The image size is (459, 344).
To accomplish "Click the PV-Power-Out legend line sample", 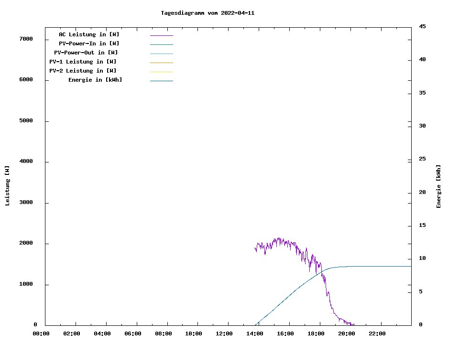I will (x=161, y=54).
